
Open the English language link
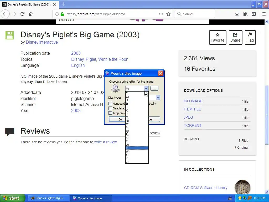pos(78,65)
